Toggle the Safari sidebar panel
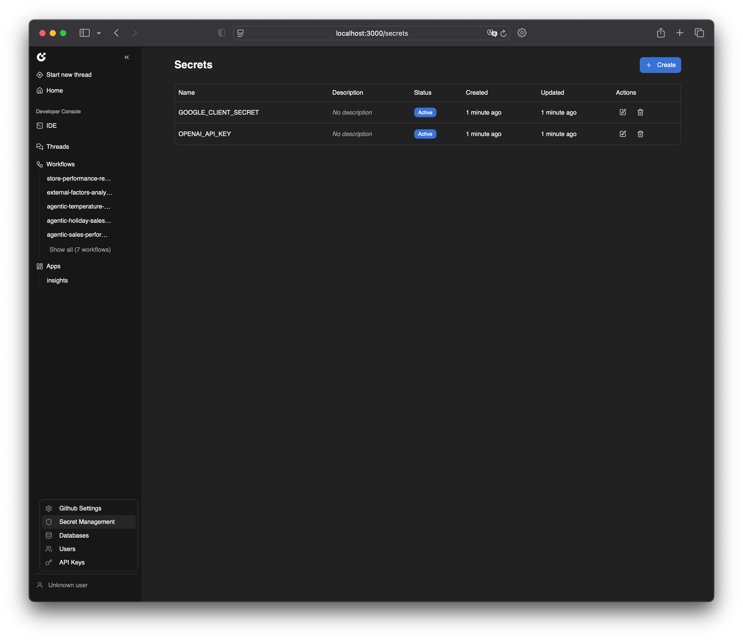The height and width of the screenshot is (640, 743). click(84, 33)
